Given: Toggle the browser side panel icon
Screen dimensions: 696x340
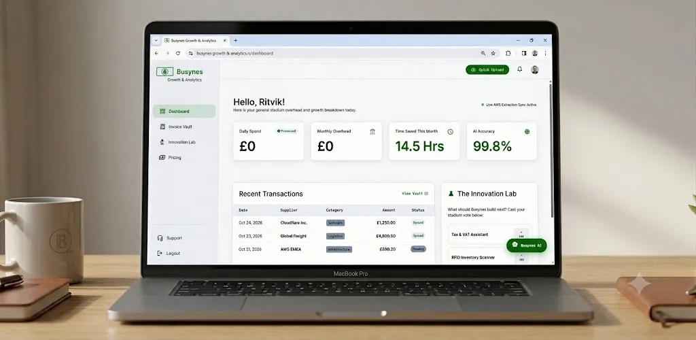Looking at the screenshot, I should [x=524, y=53].
